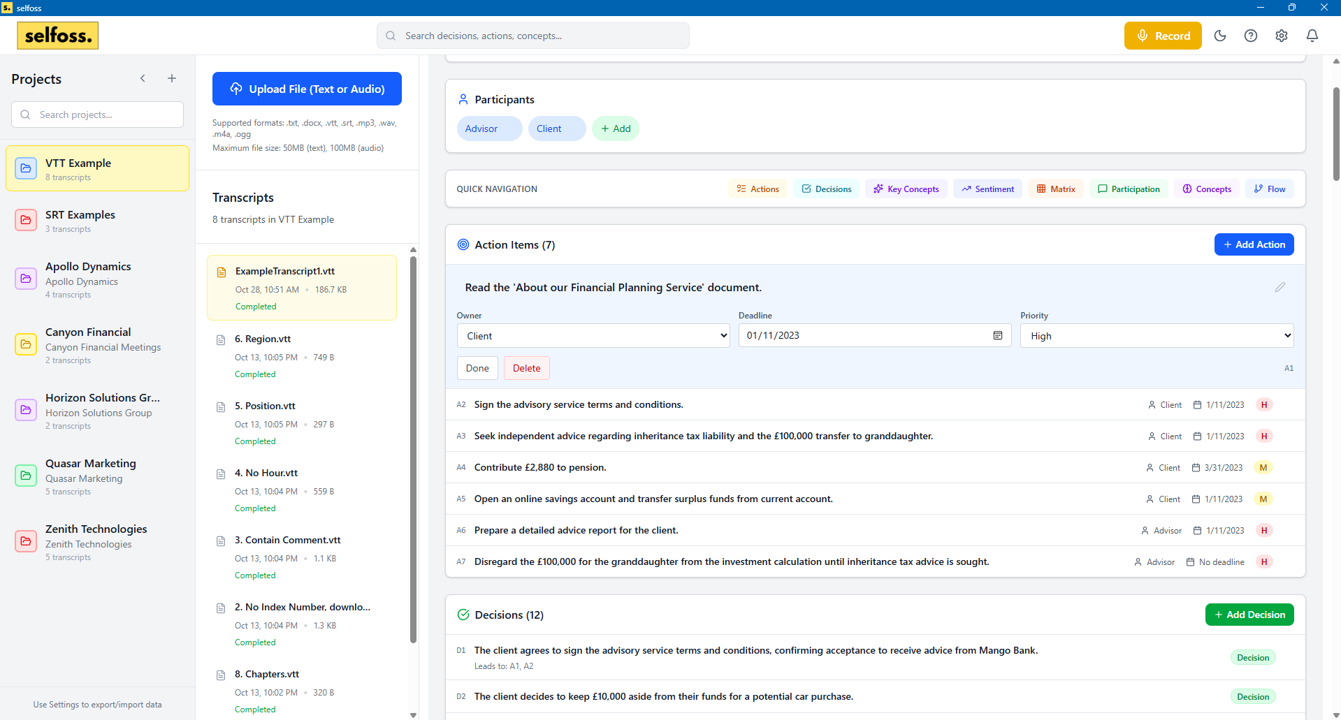Jump to Key Concepts section
The image size is (1341, 720).
tap(906, 189)
